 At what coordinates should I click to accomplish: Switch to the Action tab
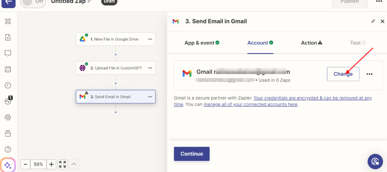tap(312, 43)
